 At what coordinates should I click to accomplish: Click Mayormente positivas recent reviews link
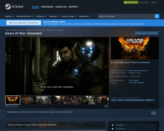point(137,71)
